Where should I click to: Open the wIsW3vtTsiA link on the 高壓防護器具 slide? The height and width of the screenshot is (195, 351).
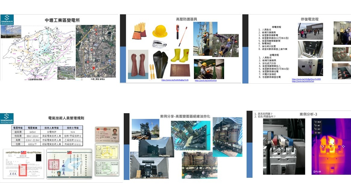(x=206, y=81)
